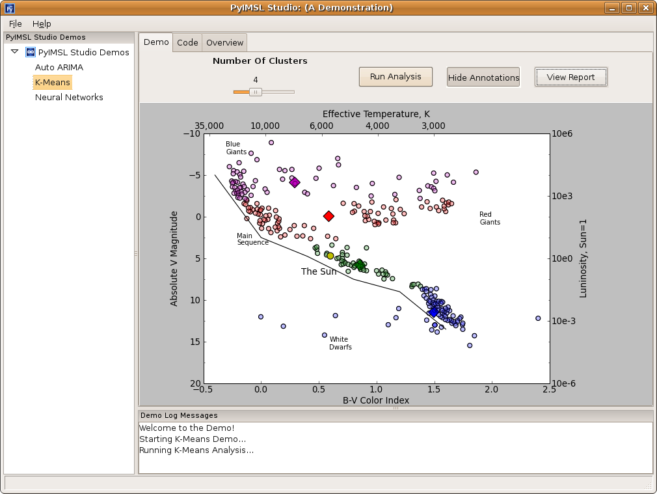This screenshot has height=494, width=657.
Task: Maximize the PyIMSL Studio window
Action: (x=629, y=8)
